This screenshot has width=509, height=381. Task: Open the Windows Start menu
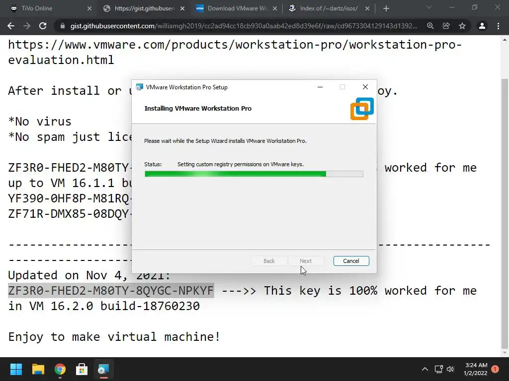pyautogui.click(x=16, y=369)
